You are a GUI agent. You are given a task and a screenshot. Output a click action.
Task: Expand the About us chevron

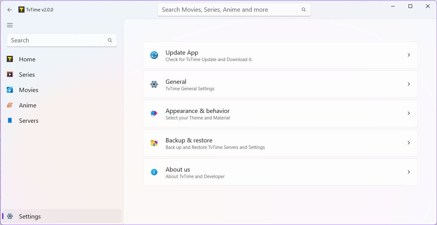(x=409, y=172)
